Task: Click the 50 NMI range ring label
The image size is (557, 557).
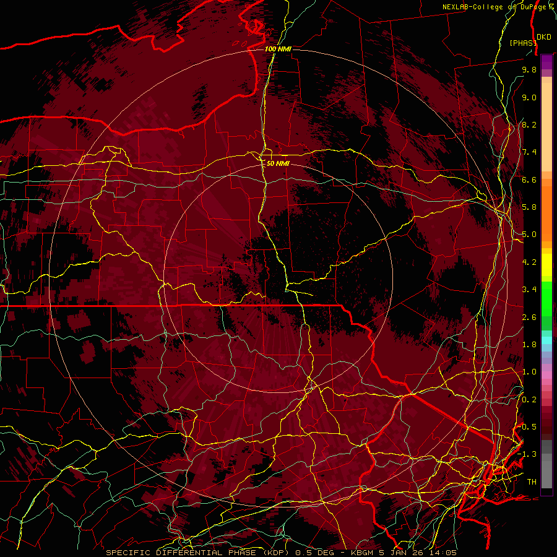Action: (x=278, y=163)
